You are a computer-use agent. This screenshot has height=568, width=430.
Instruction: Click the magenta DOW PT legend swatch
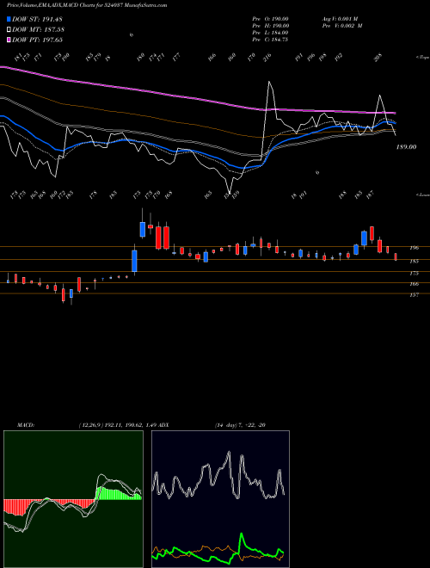point(9,40)
